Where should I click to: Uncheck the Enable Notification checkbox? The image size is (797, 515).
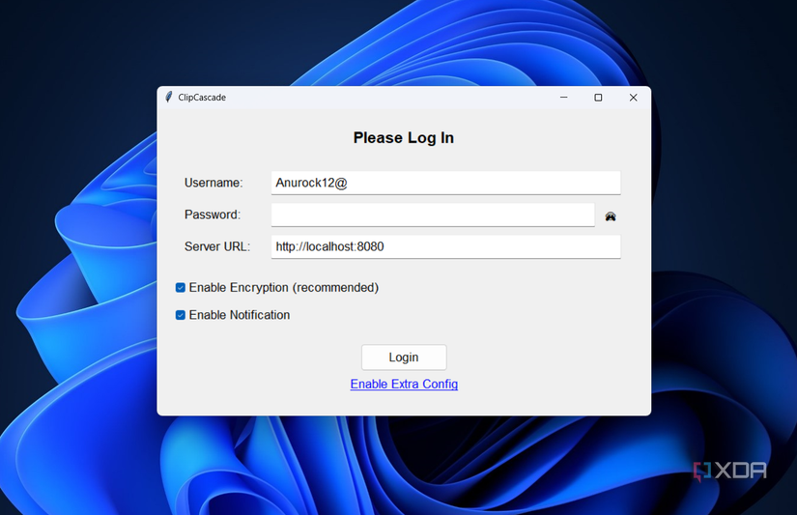click(x=181, y=315)
